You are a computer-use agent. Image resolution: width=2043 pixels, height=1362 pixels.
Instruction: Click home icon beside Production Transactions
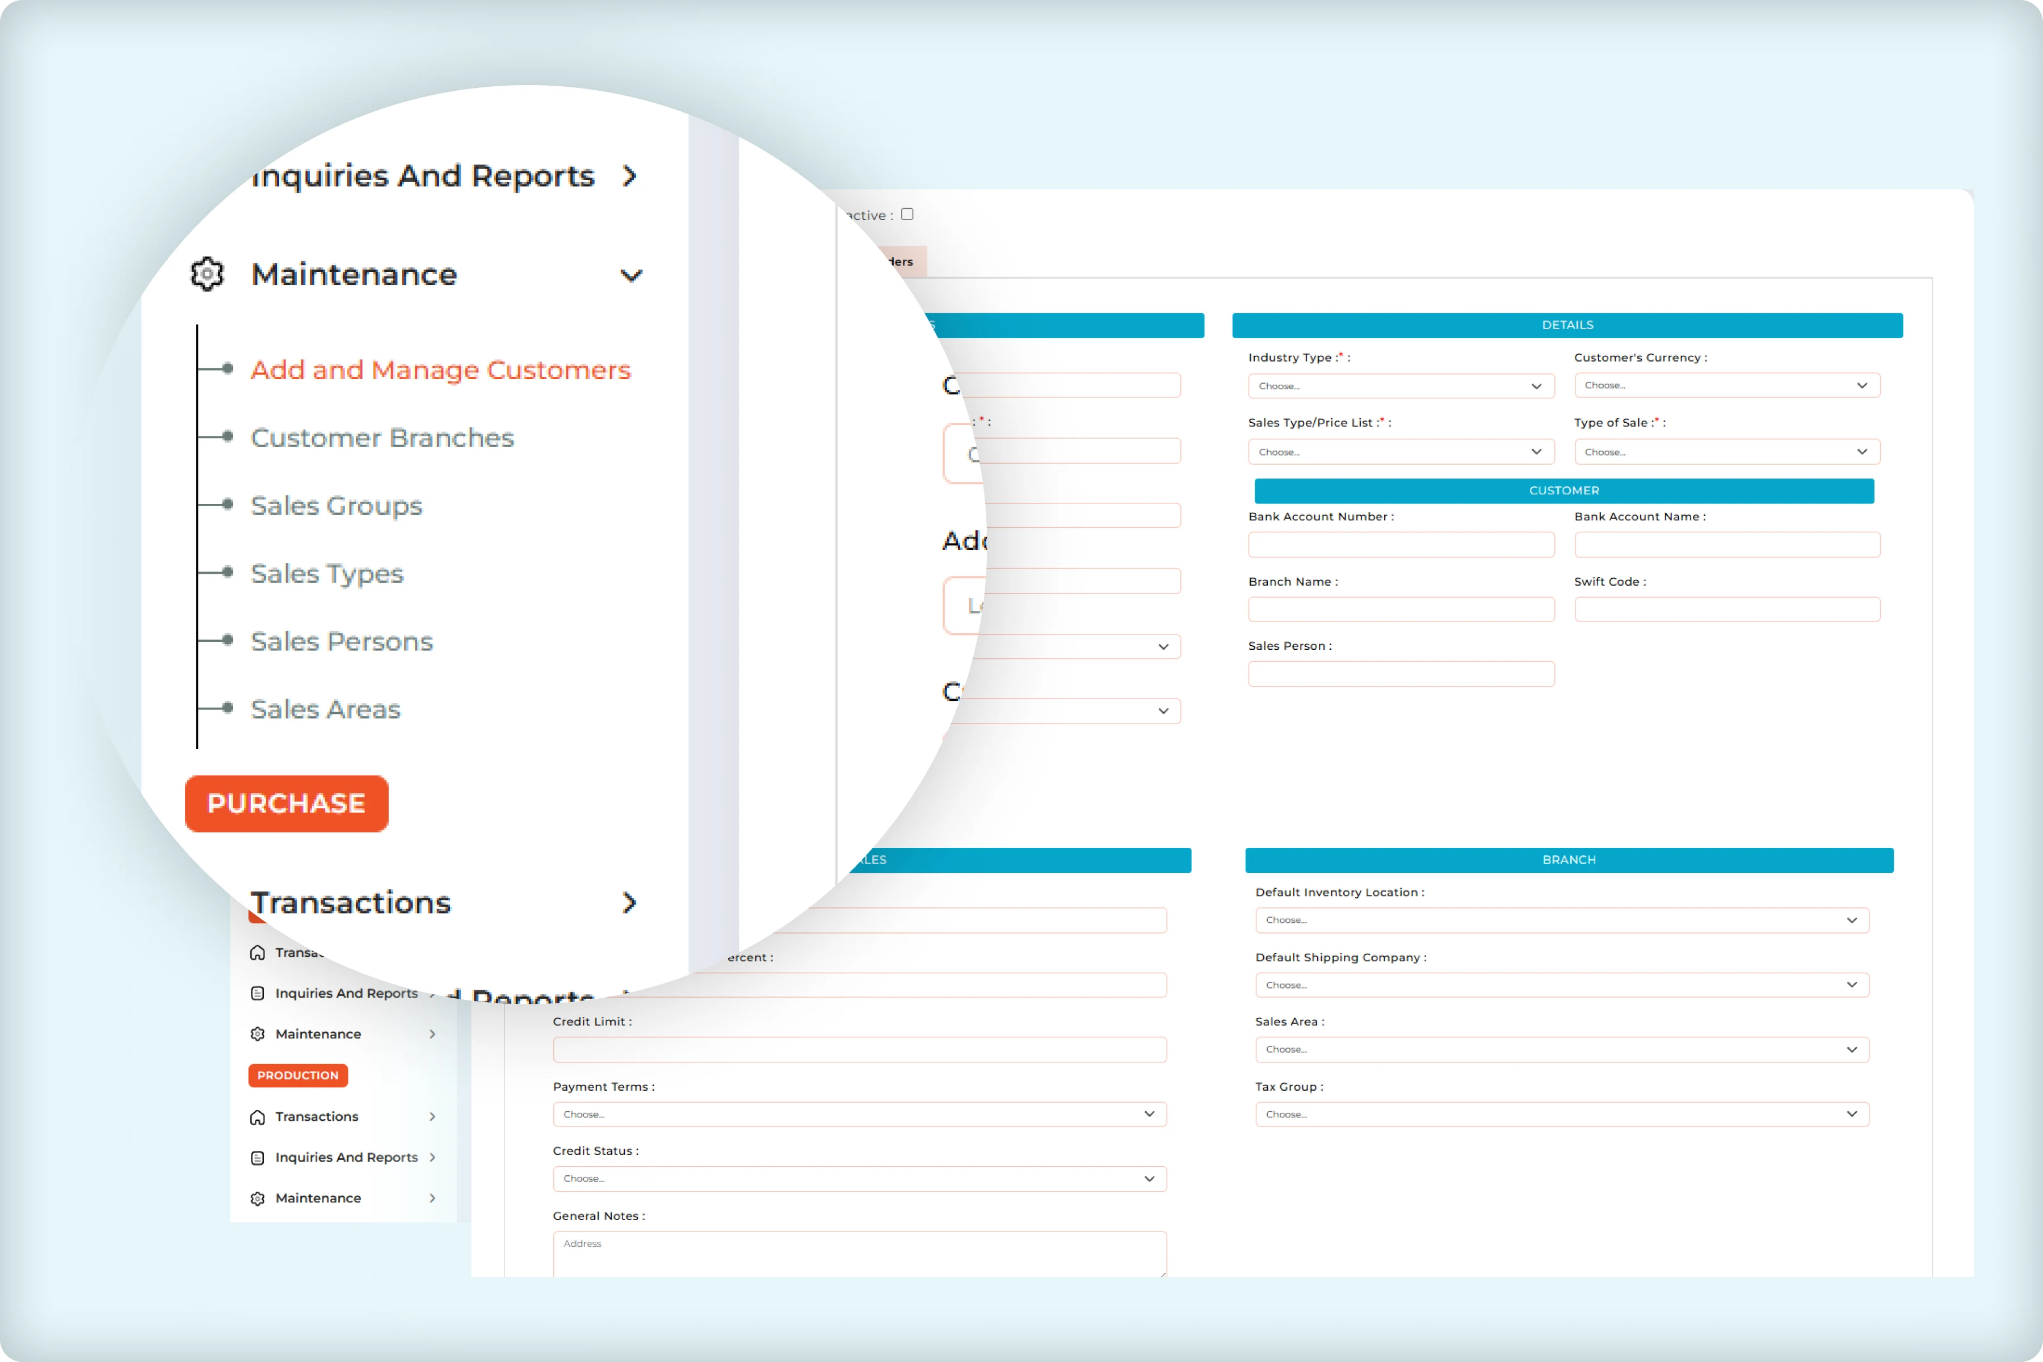pos(257,1116)
